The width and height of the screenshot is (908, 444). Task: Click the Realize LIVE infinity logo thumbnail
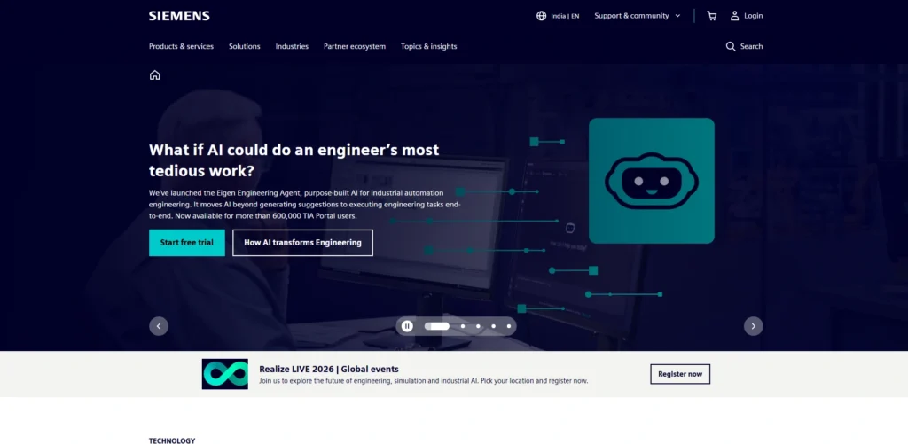coord(224,374)
